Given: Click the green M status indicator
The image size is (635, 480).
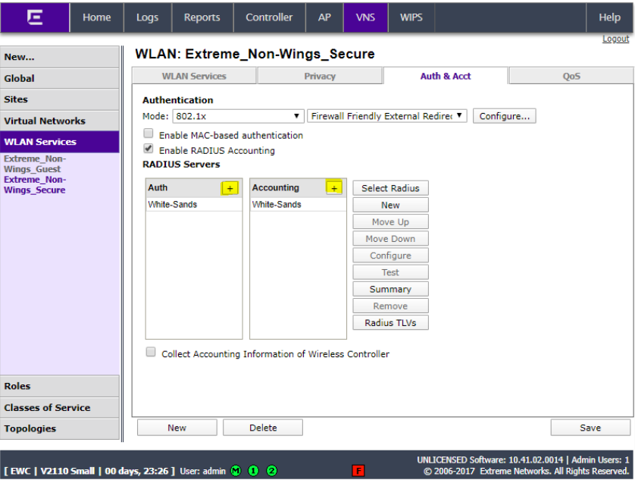Looking at the screenshot, I should (236, 471).
